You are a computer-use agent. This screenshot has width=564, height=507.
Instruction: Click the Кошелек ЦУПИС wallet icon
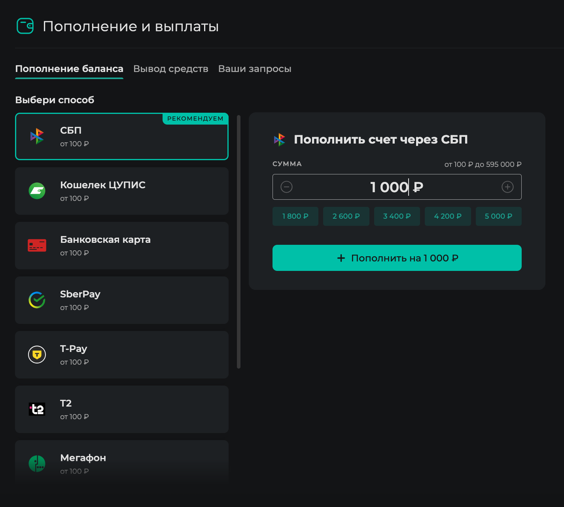(x=37, y=191)
